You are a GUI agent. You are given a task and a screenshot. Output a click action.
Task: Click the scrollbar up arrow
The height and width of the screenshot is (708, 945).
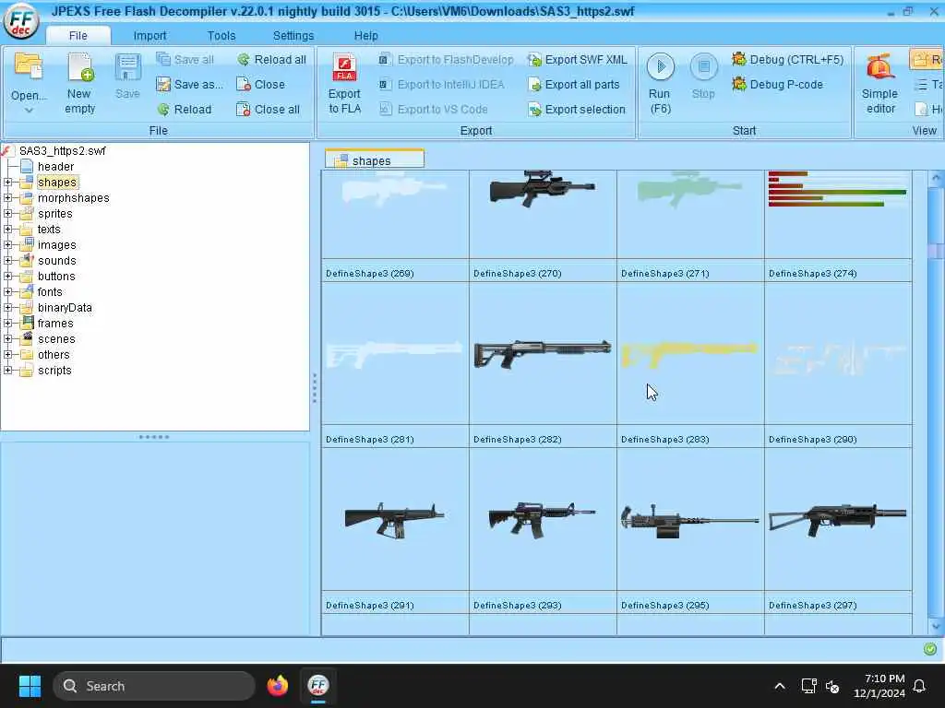tap(936, 178)
